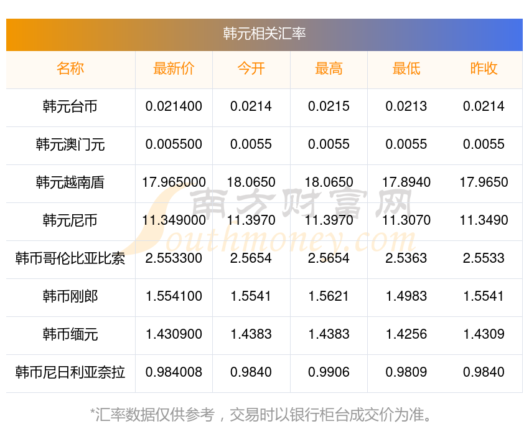Open the 韩元尼币 row label
The width and height of the screenshot is (529, 434).
70,220
